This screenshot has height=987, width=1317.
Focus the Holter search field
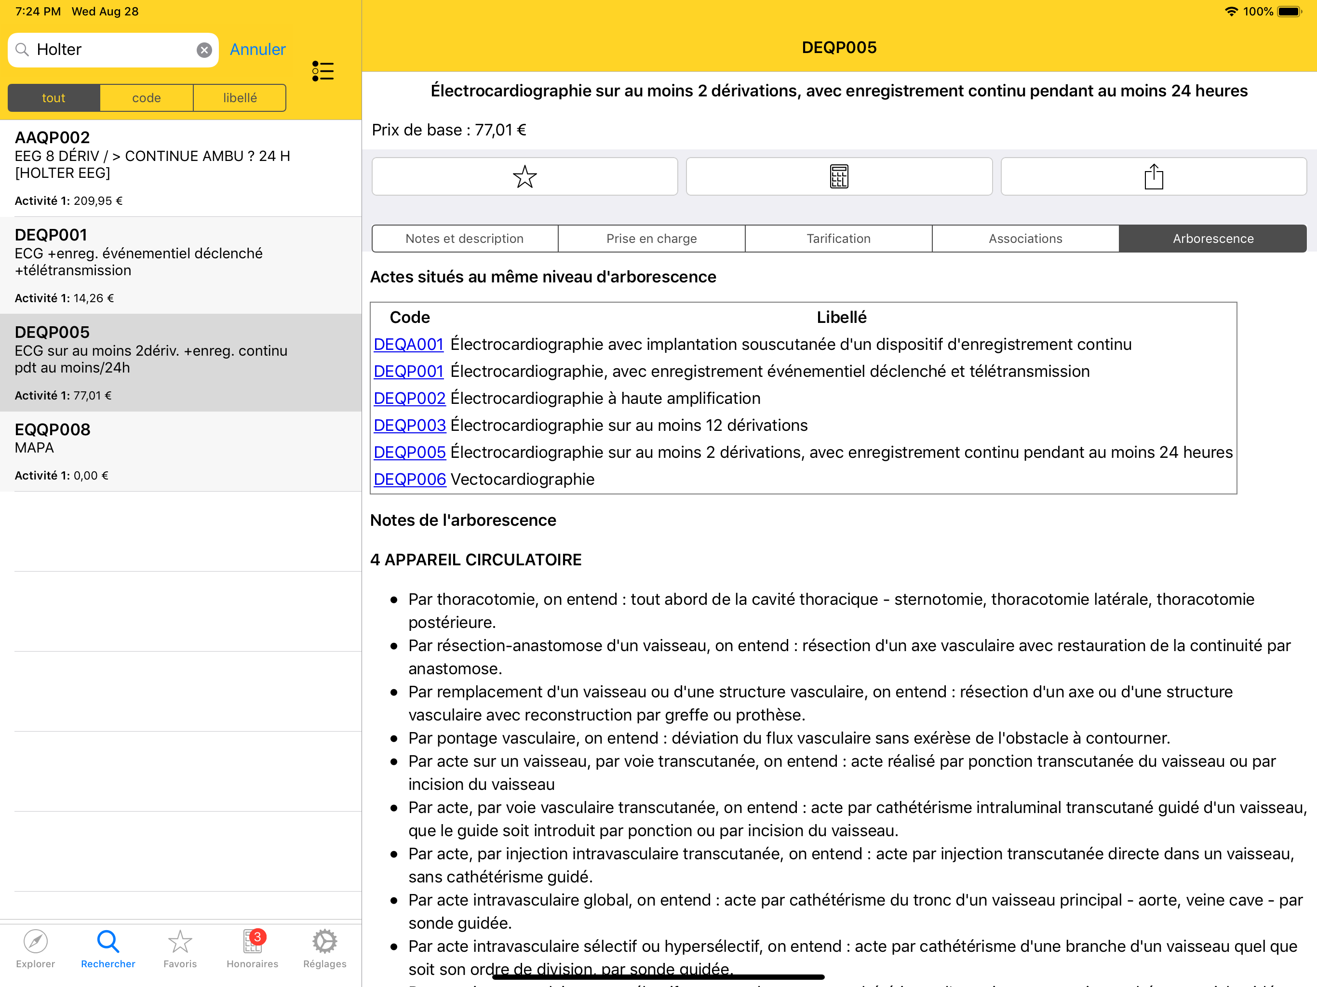click(x=113, y=50)
